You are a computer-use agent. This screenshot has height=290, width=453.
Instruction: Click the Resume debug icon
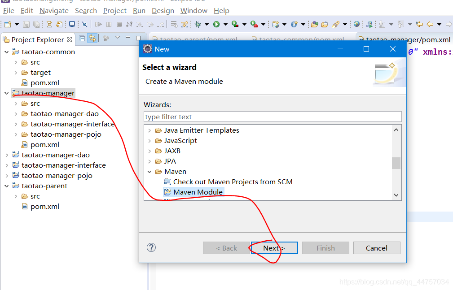(x=98, y=24)
